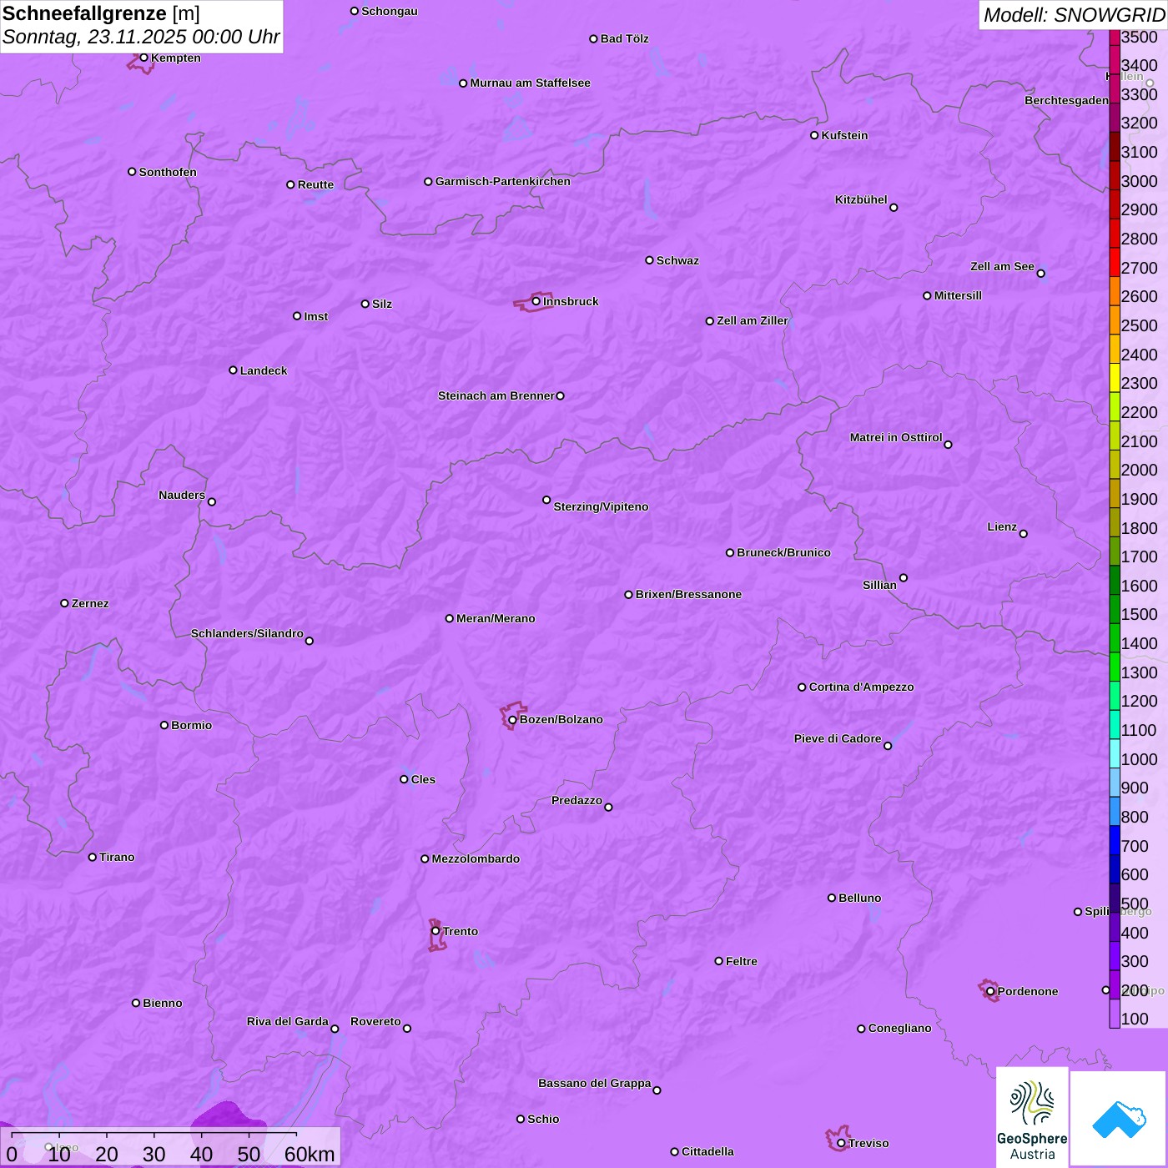Click the 3500 legend color swatch
The height and width of the screenshot is (1168, 1168).
click(1115, 37)
